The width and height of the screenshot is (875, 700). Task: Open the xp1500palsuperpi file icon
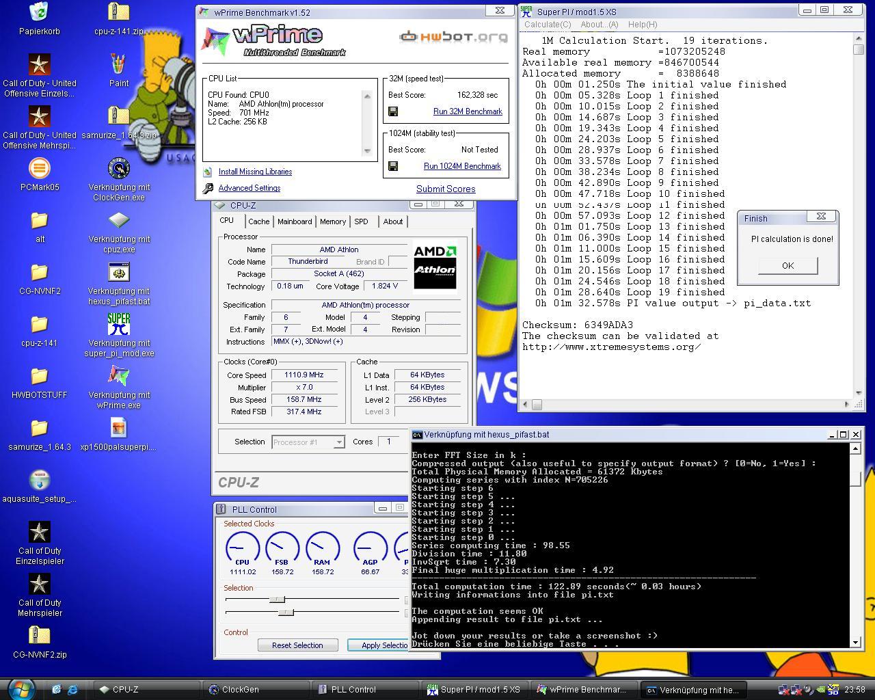[119, 428]
